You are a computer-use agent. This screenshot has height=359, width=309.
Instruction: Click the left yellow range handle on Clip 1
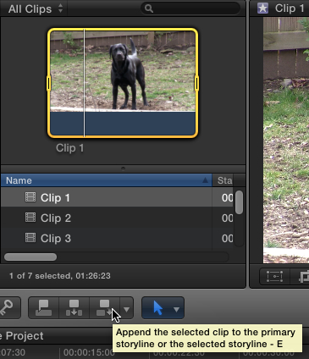pos(48,84)
